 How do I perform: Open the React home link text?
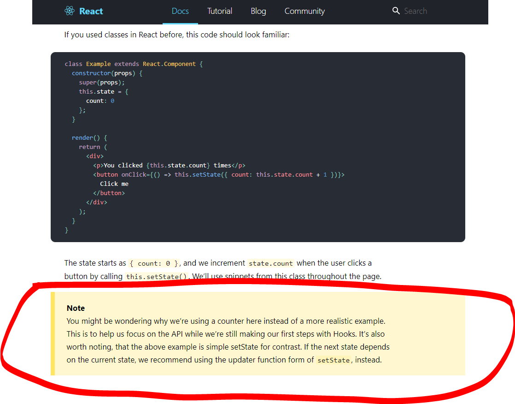click(x=91, y=11)
